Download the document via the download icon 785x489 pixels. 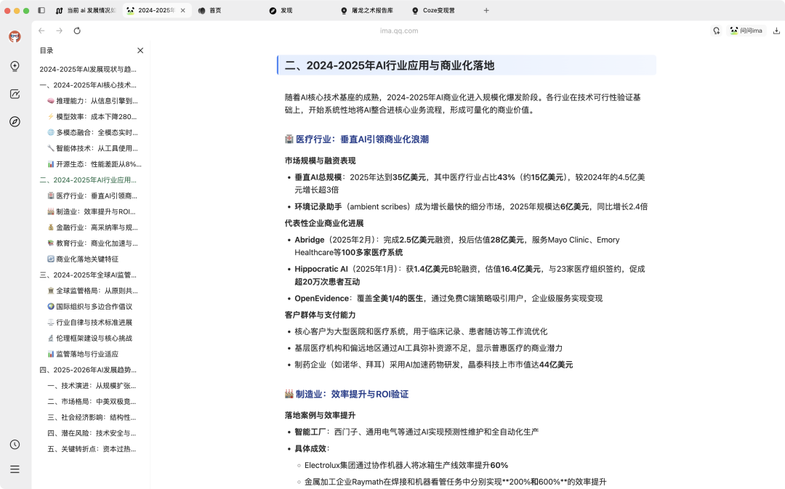tap(776, 31)
